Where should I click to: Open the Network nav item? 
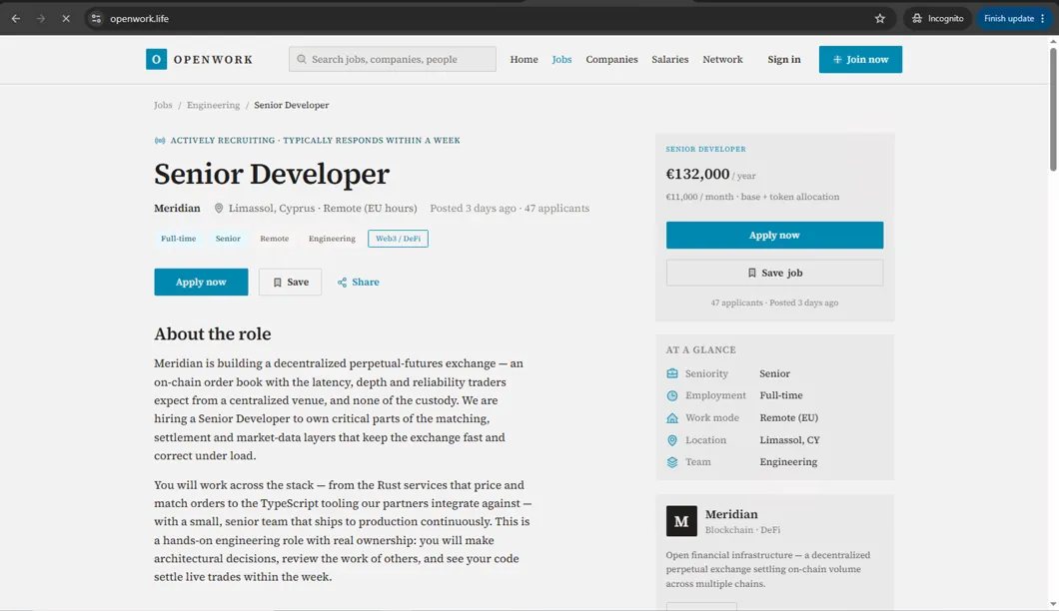tap(722, 60)
